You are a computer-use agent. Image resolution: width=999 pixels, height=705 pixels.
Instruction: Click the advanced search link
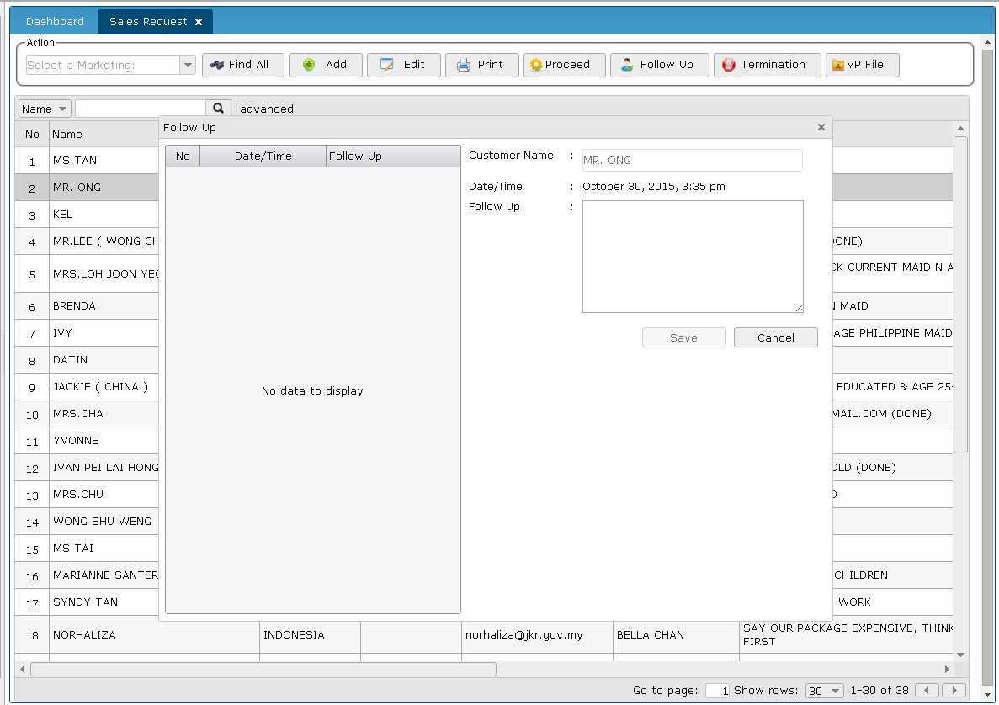point(267,109)
